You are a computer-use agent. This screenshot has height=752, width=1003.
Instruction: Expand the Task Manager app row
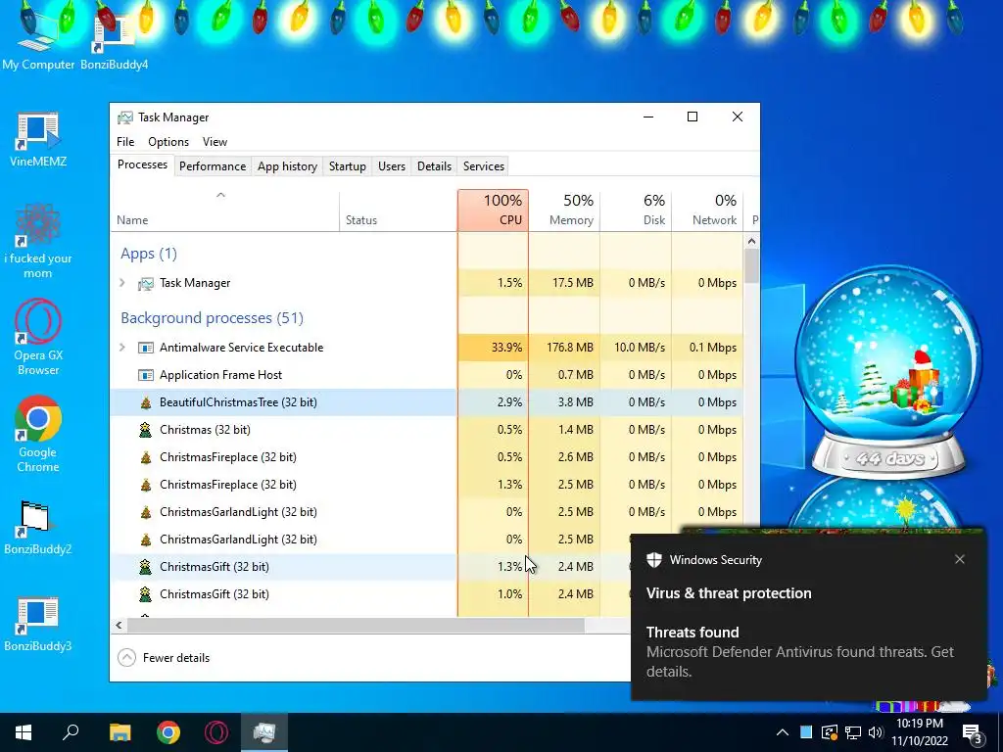point(122,283)
